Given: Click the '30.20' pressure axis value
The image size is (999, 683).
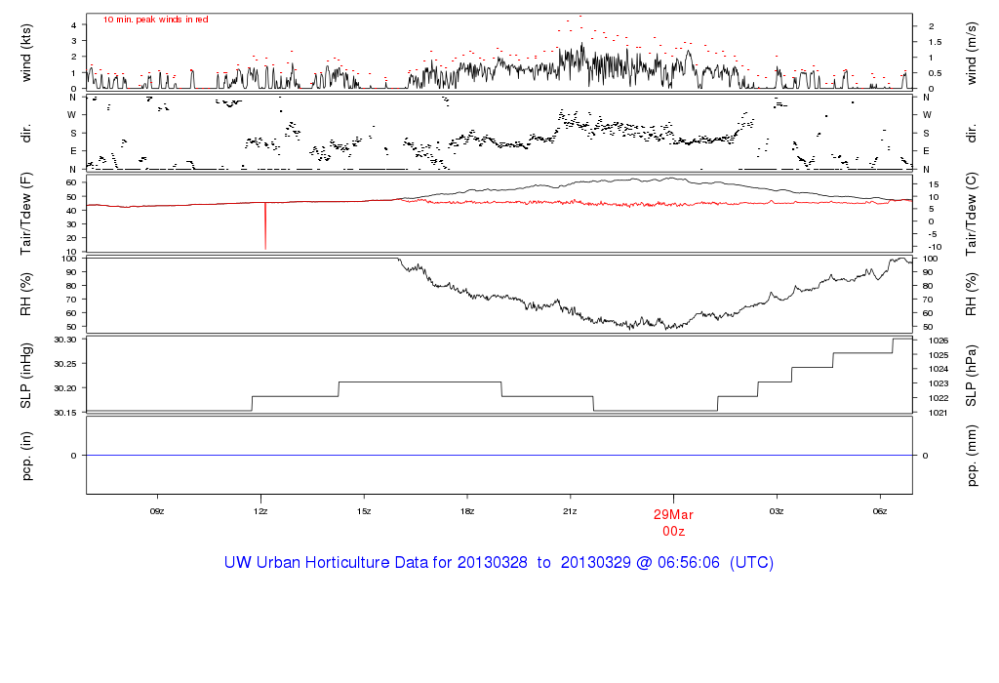Looking at the screenshot, I should tap(65, 388).
